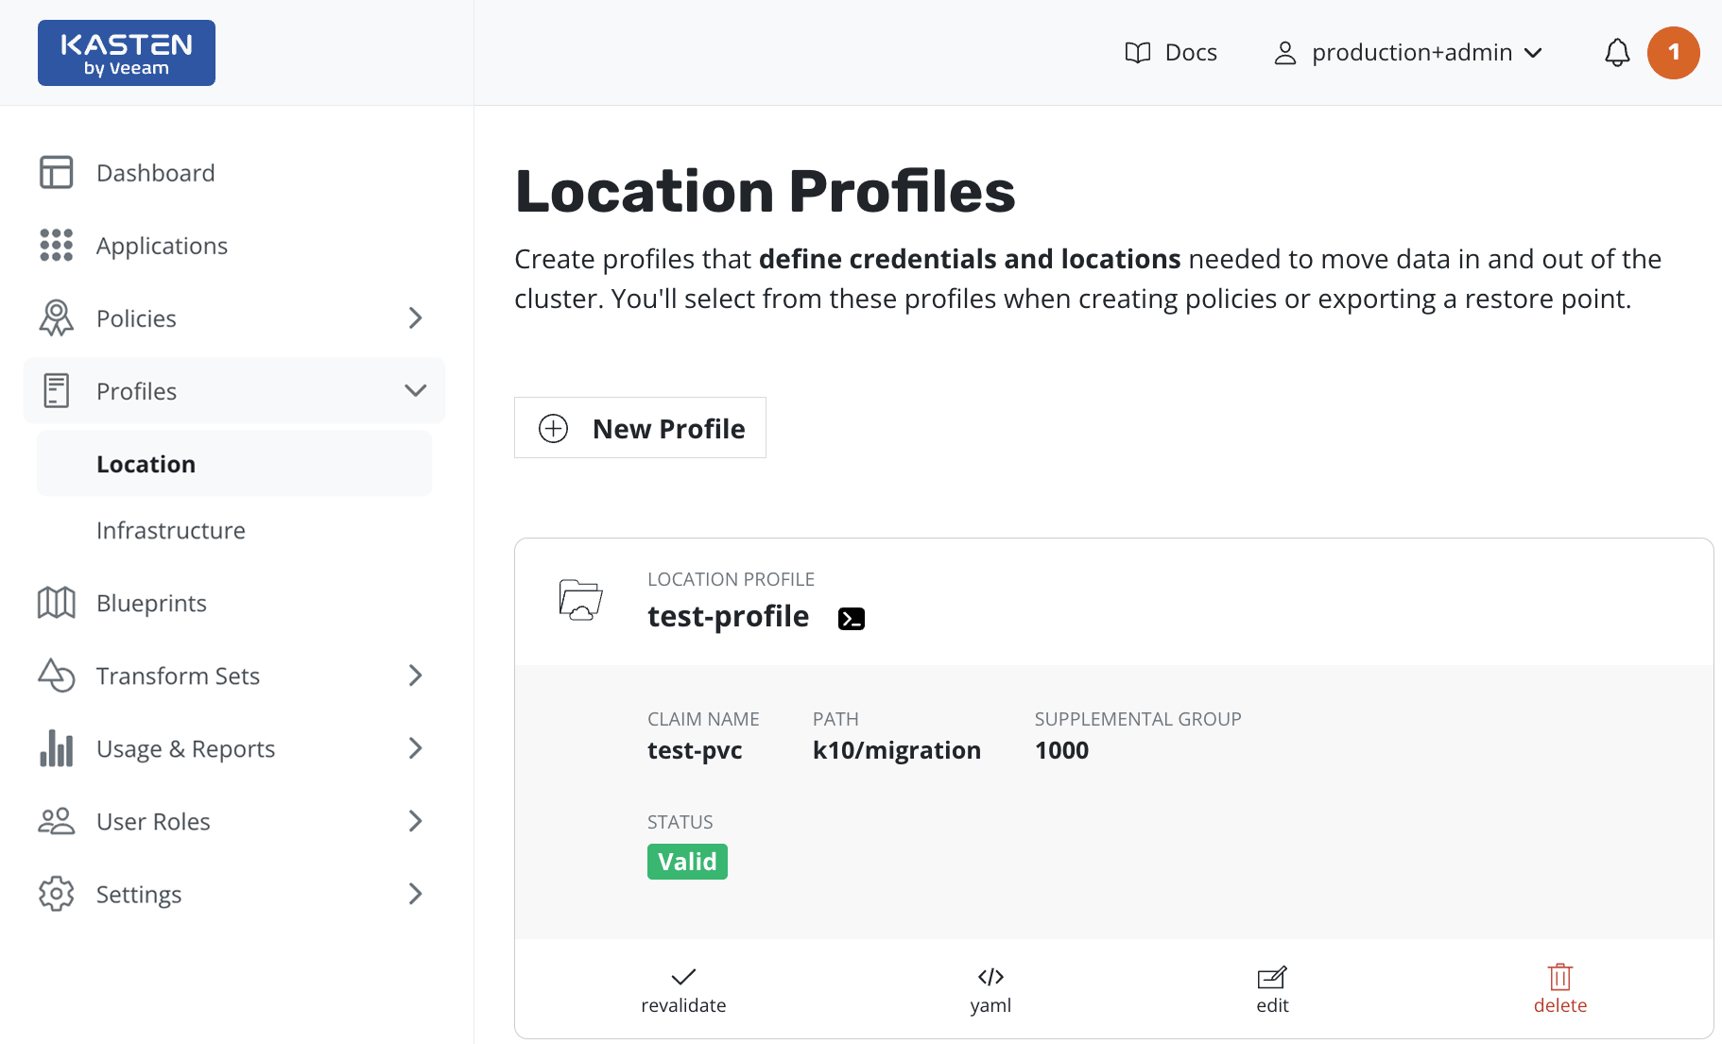Click the terminal icon beside test-profile

point(851,619)
